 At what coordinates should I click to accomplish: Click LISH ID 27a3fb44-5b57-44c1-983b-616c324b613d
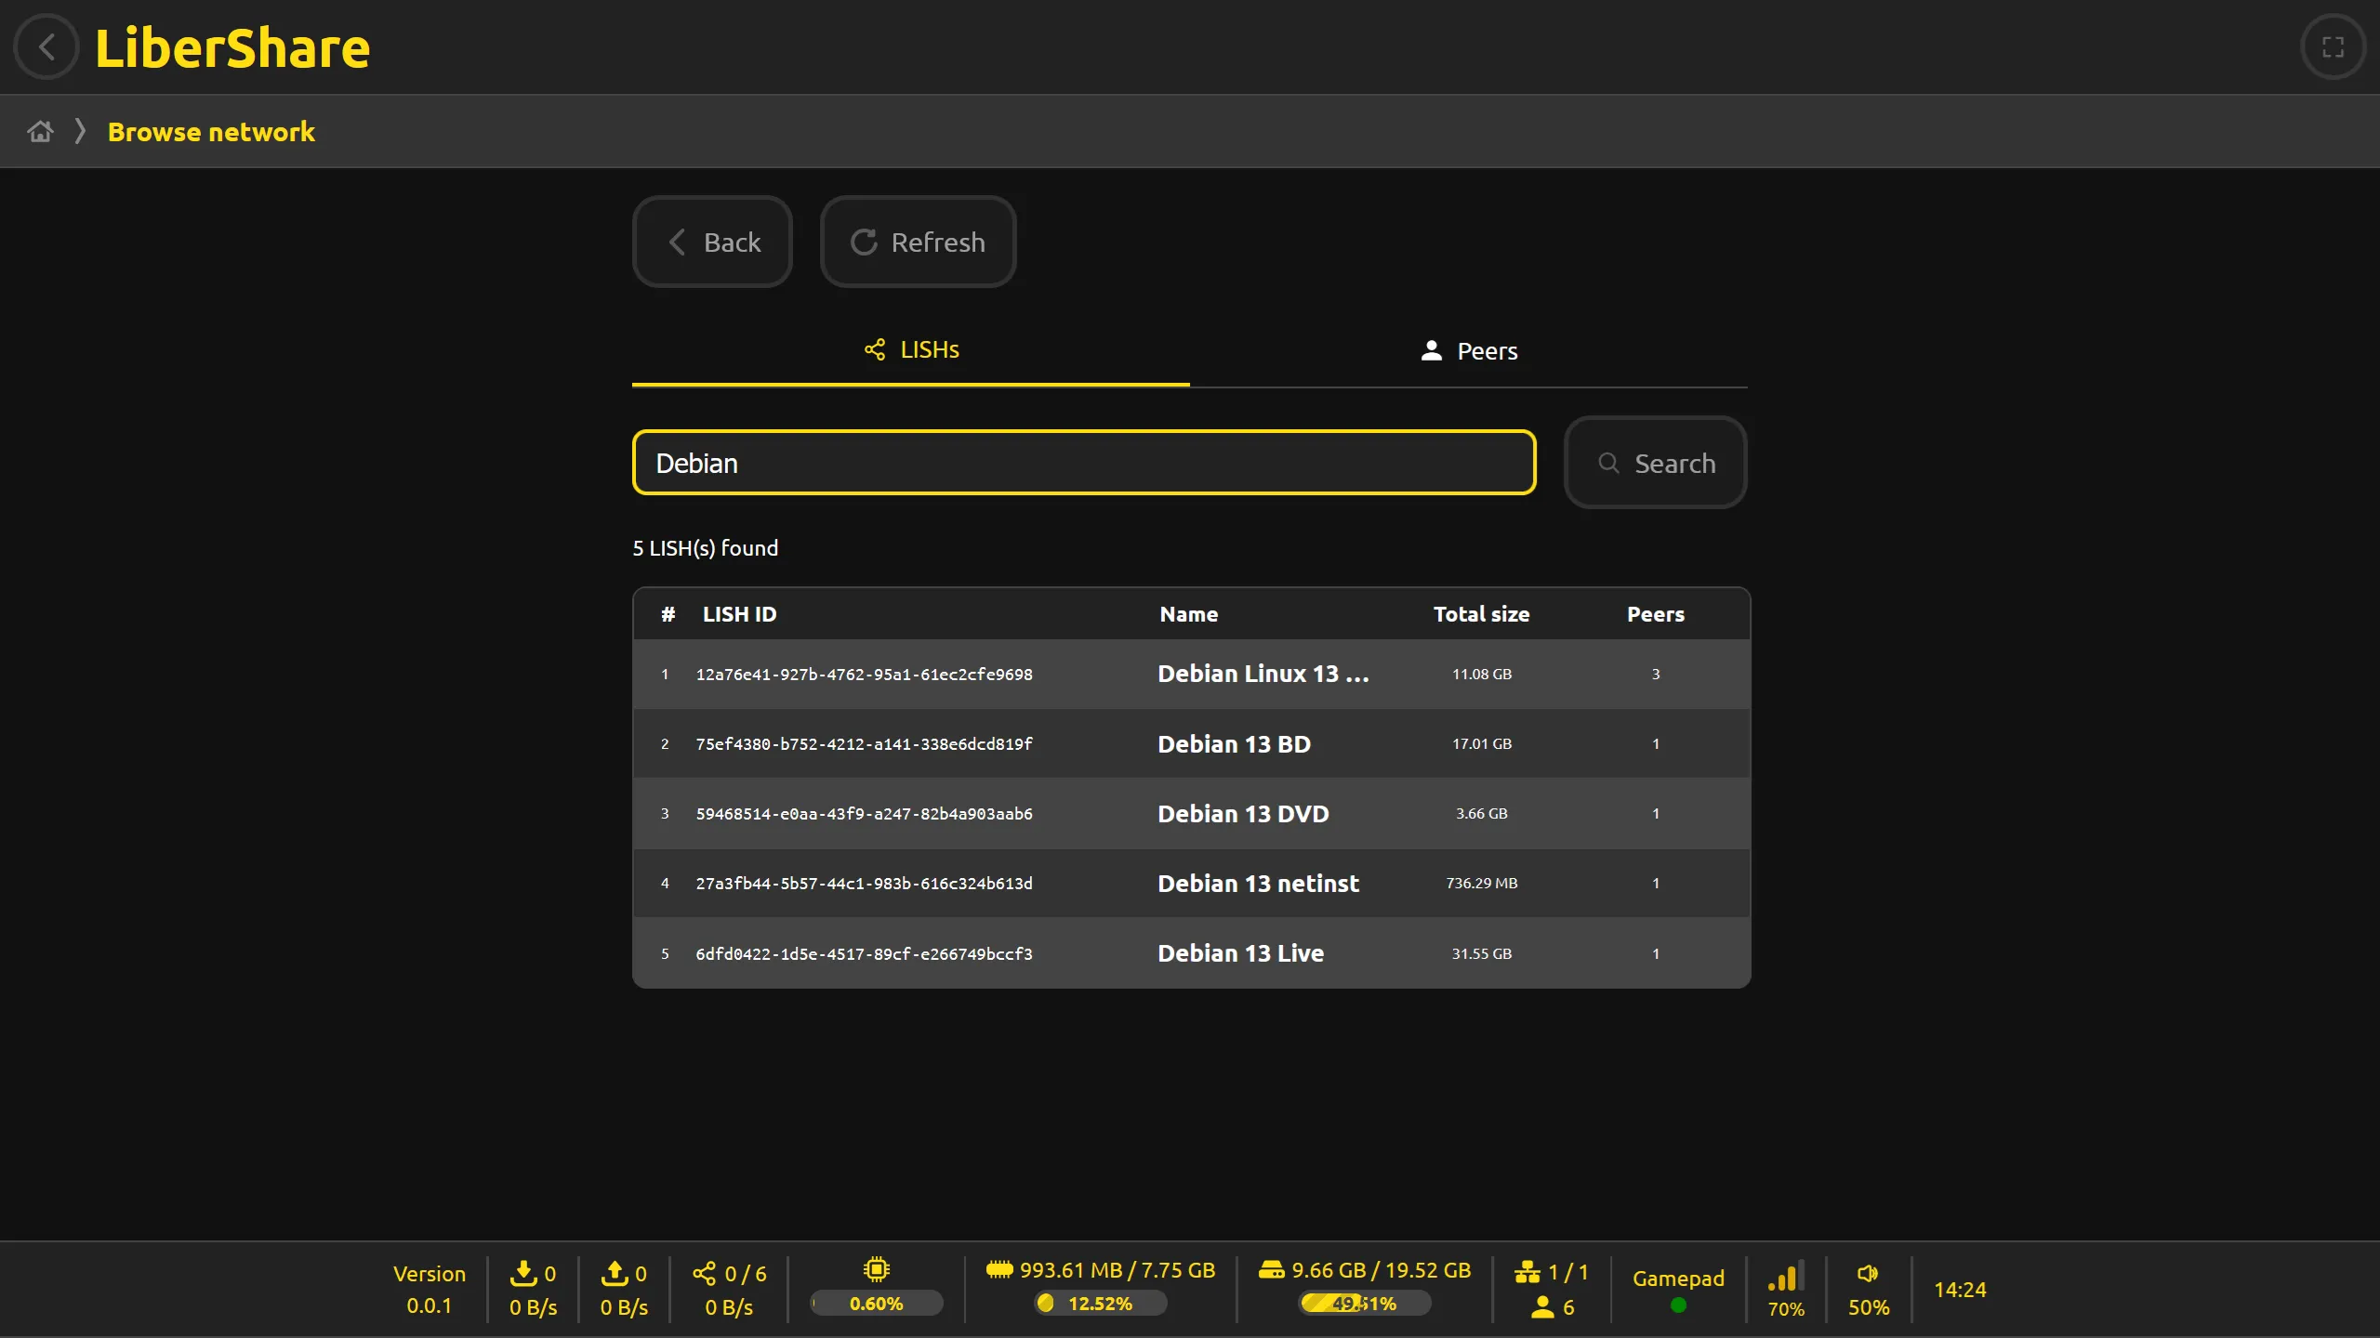click(864, 884)
